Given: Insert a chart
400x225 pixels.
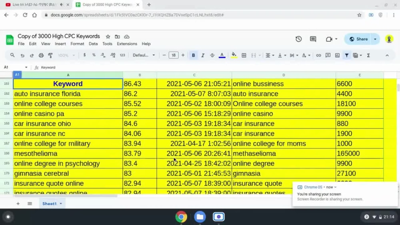Looking at the screenshot, I should pyautogui.click(x=337, y=55).
